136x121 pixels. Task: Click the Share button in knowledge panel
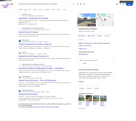107,36
